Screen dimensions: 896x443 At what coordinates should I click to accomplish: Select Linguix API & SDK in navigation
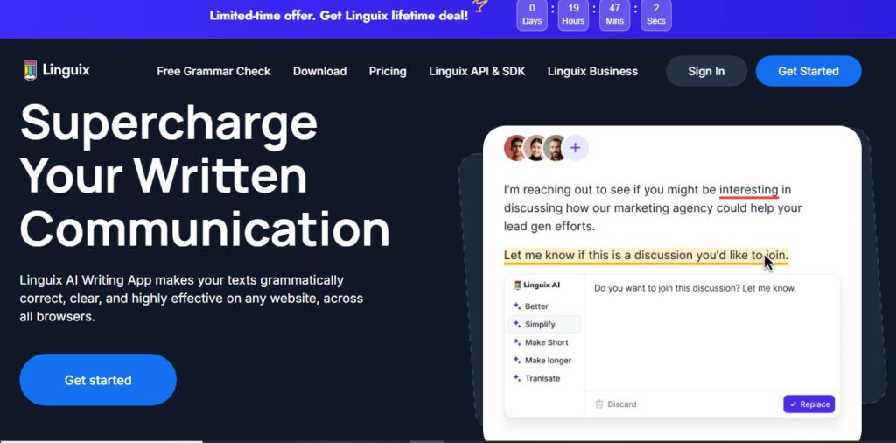(477, 72)
